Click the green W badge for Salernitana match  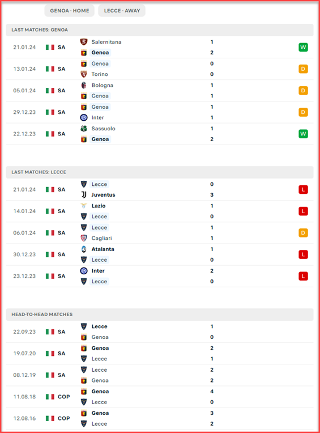pos(303,47)
